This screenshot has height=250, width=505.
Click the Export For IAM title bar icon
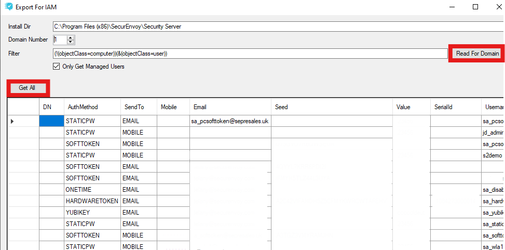click(x=9, y=7)
